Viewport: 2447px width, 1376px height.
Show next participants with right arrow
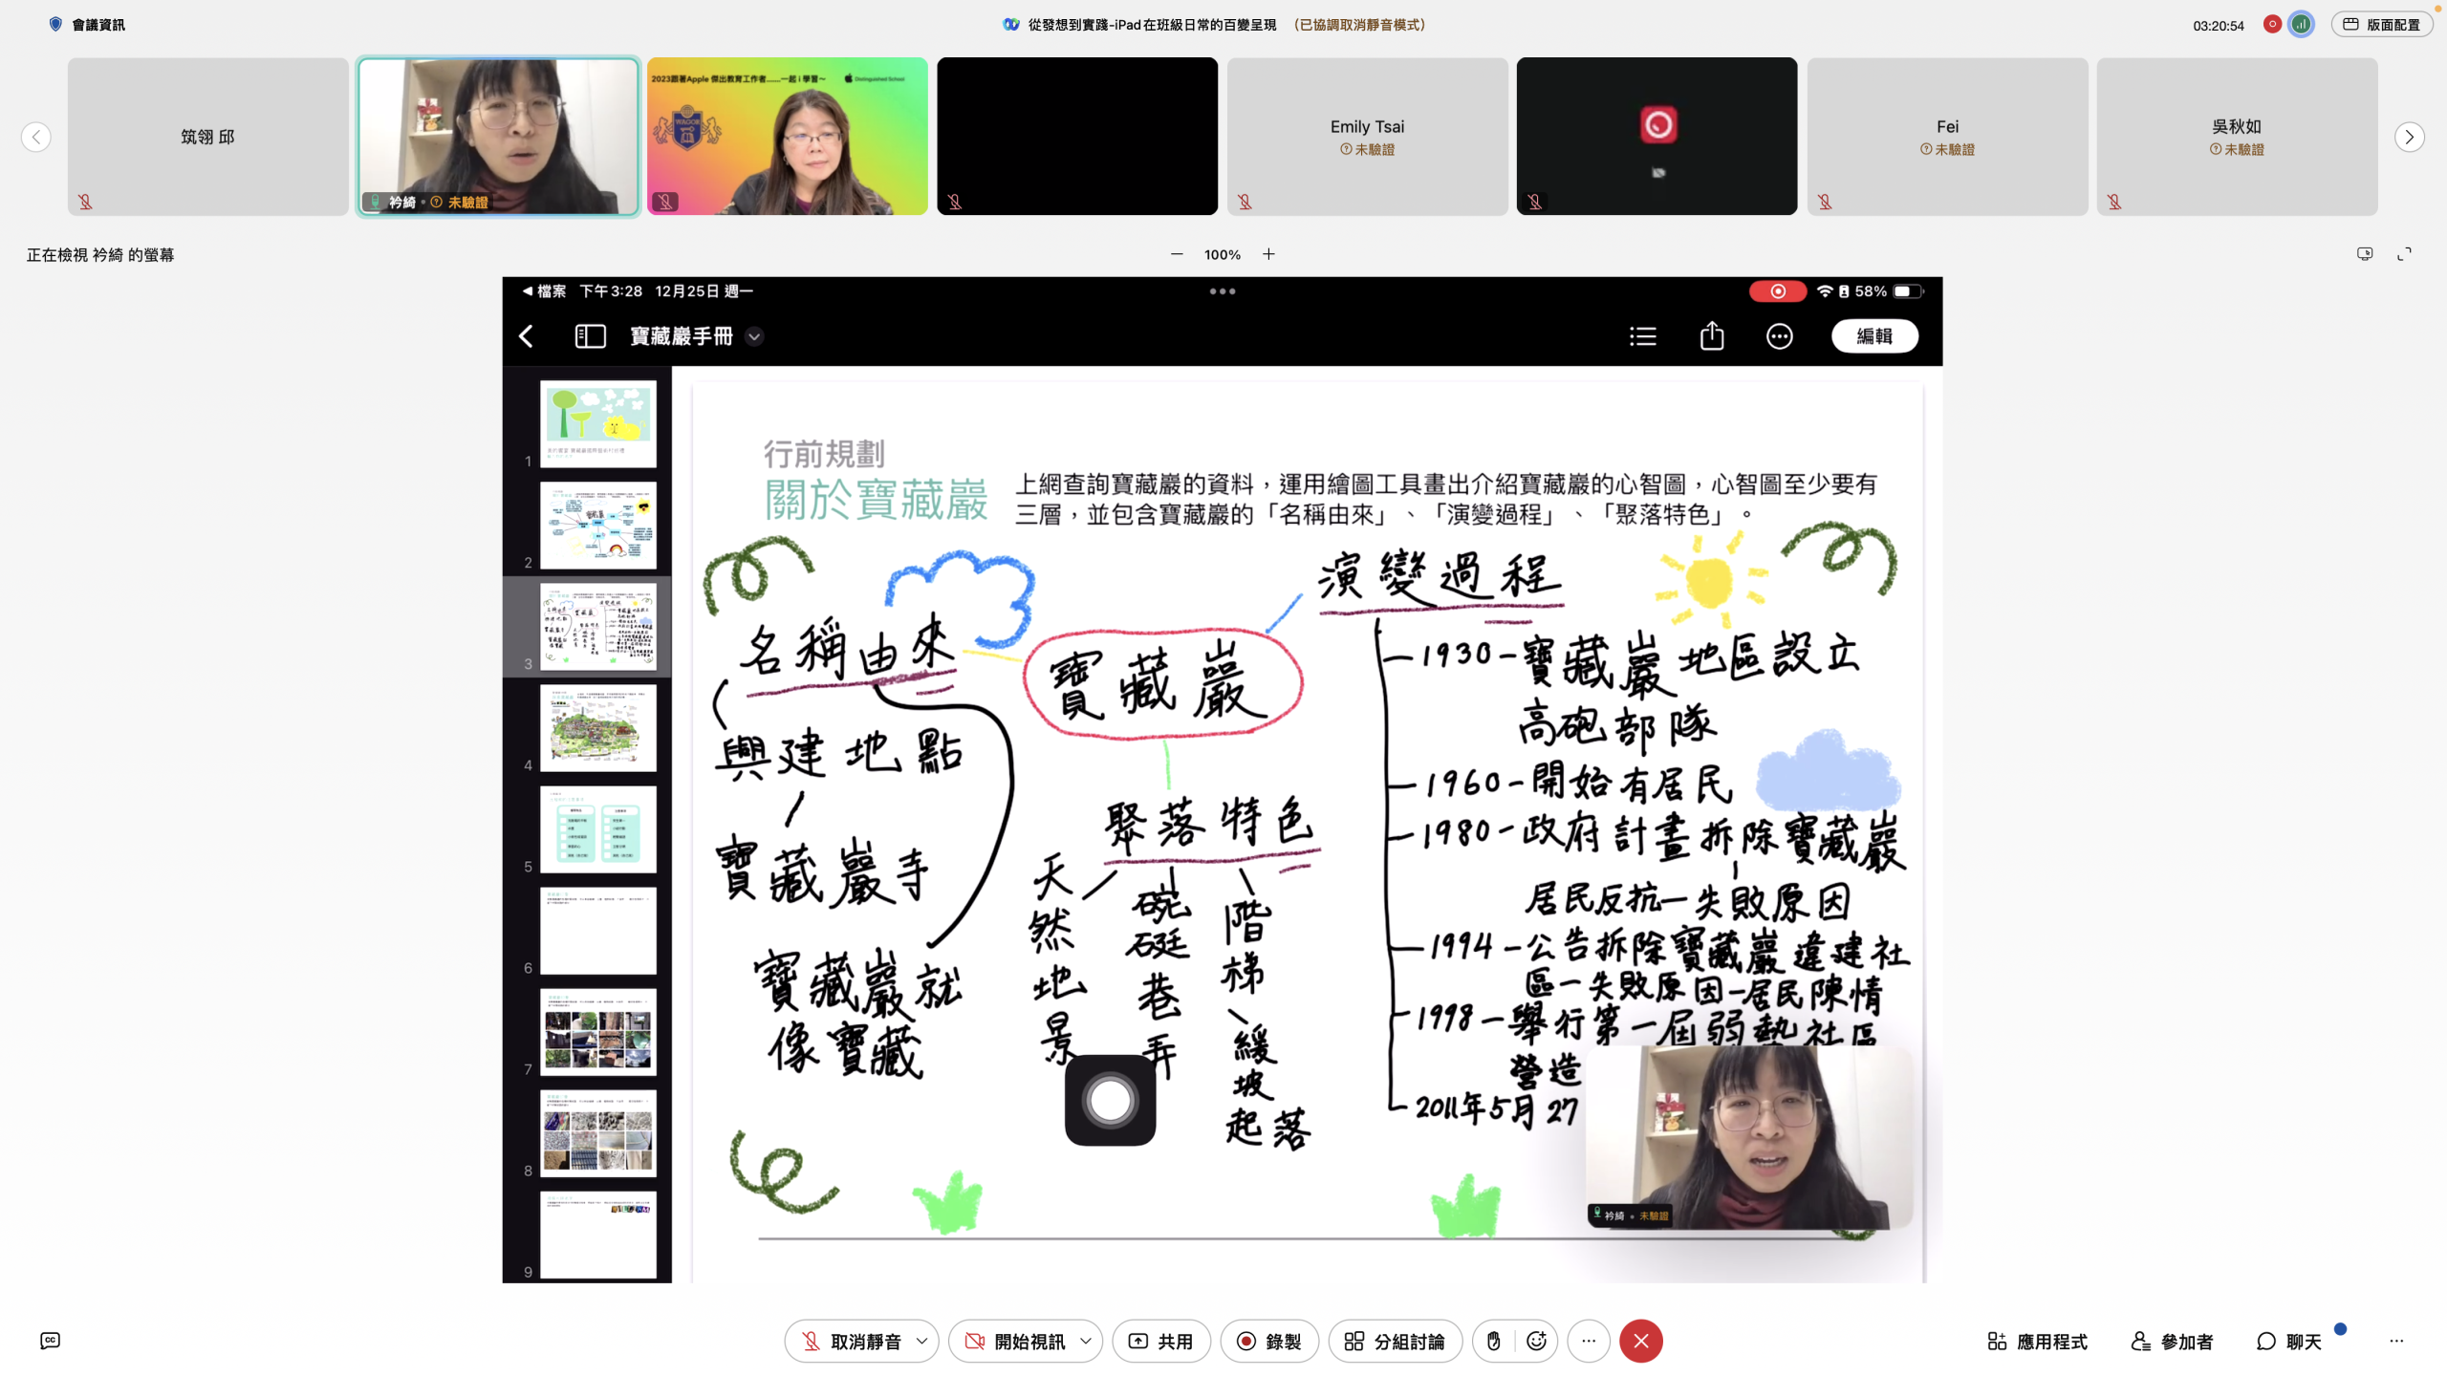click(2409, 137)
